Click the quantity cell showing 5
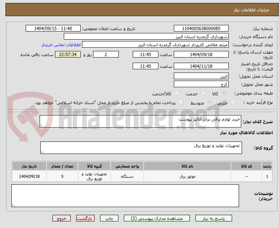Viewport: 279px width, 228px height. pos(62,176)
